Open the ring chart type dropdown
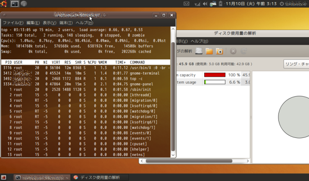Screen dimensions: 309x181 click(297, 64)
